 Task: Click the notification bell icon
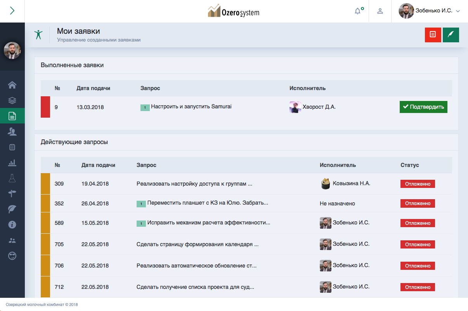pos(358,11)
